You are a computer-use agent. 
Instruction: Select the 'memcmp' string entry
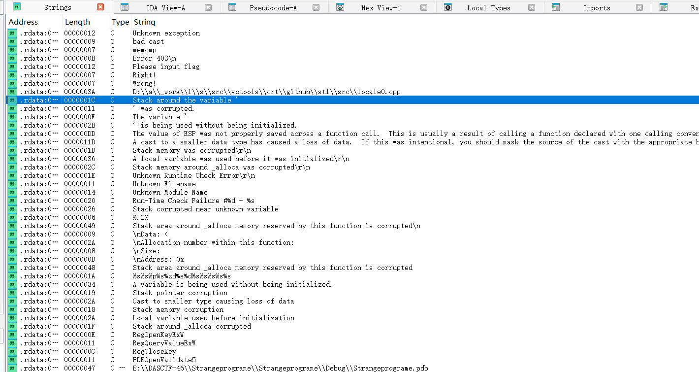pos(144,50)
